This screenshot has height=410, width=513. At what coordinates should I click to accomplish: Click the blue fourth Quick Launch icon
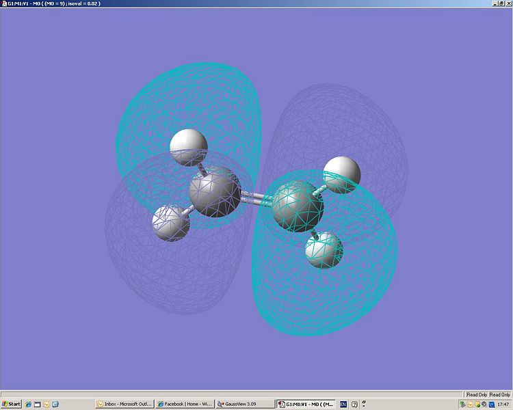click(55, 405)
